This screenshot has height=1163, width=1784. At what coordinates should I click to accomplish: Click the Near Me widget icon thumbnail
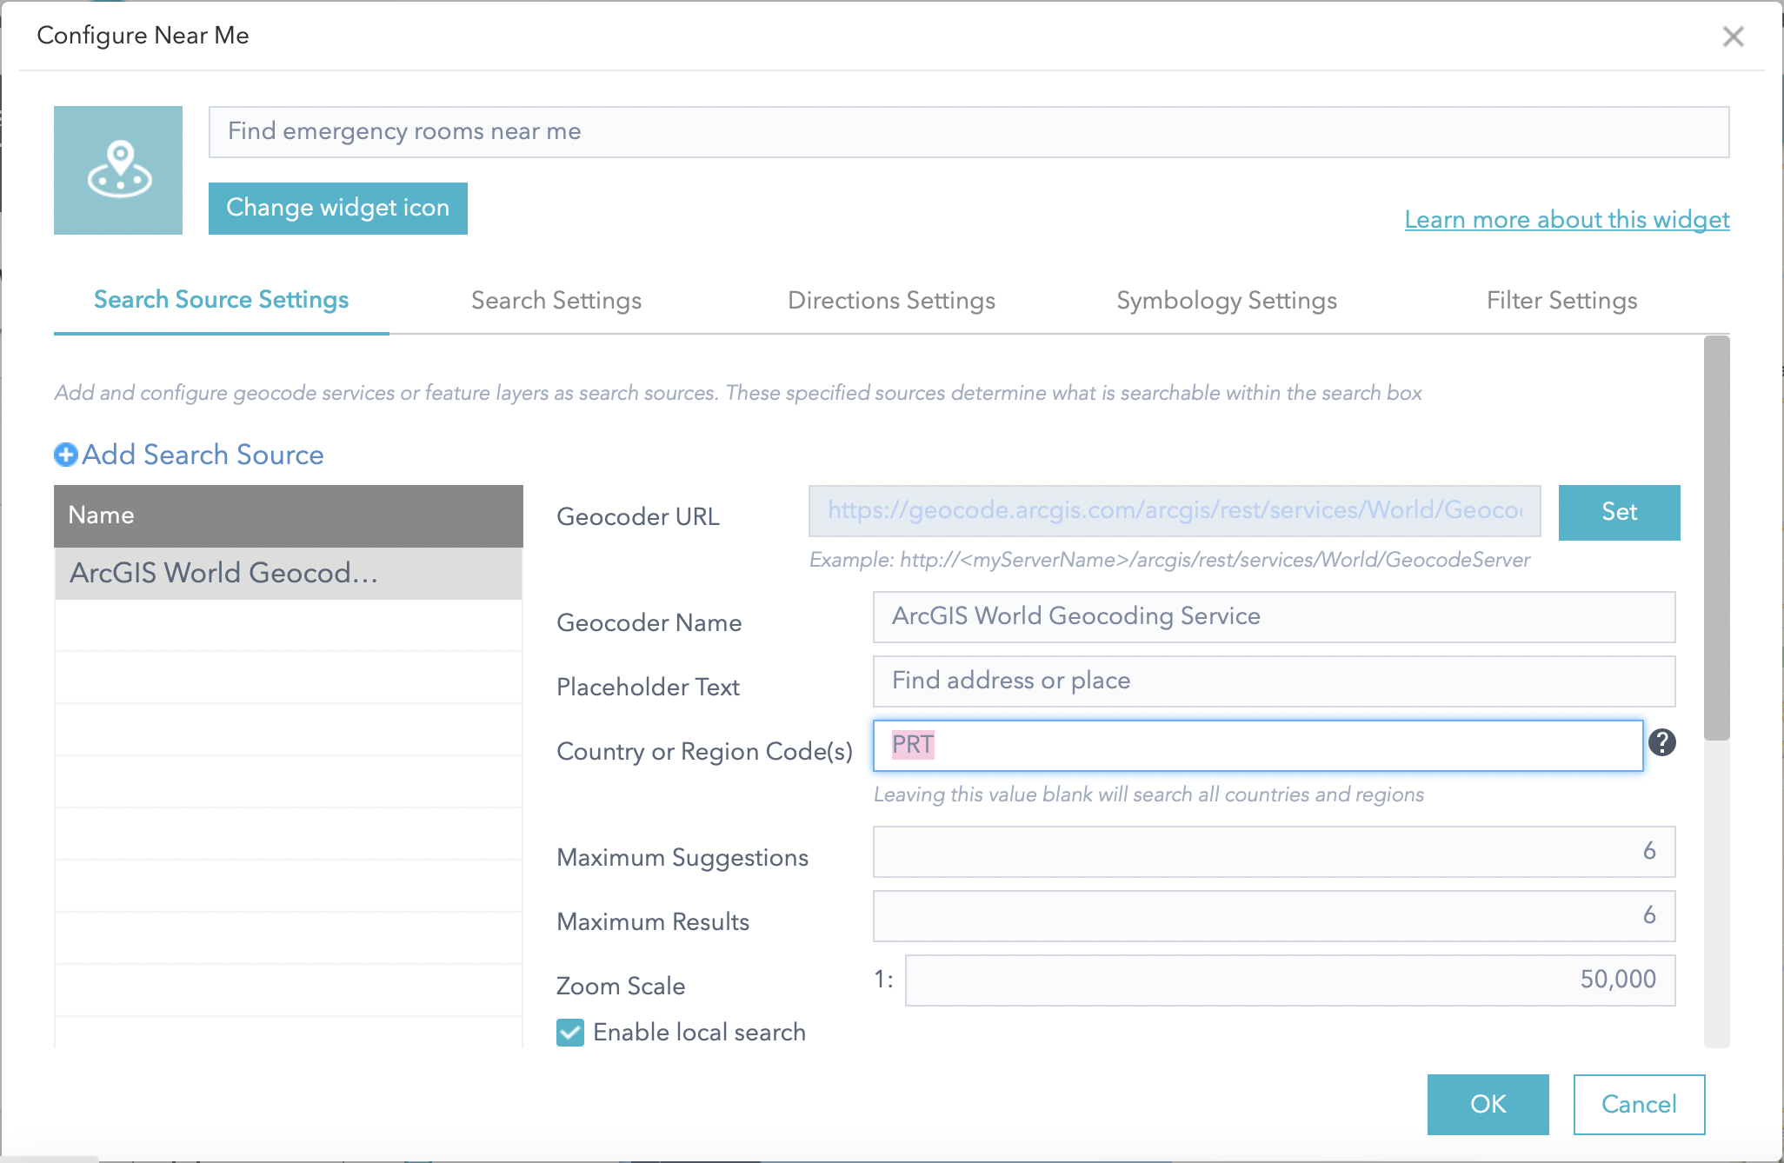pos(118,170)
